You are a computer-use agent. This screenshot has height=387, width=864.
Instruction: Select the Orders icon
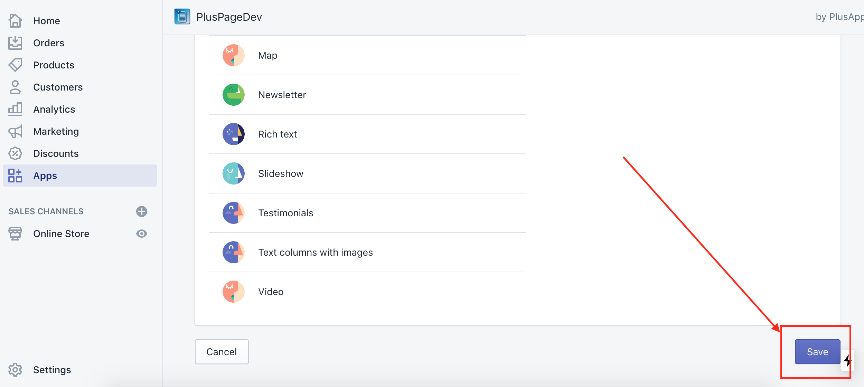tap(15, 43)
